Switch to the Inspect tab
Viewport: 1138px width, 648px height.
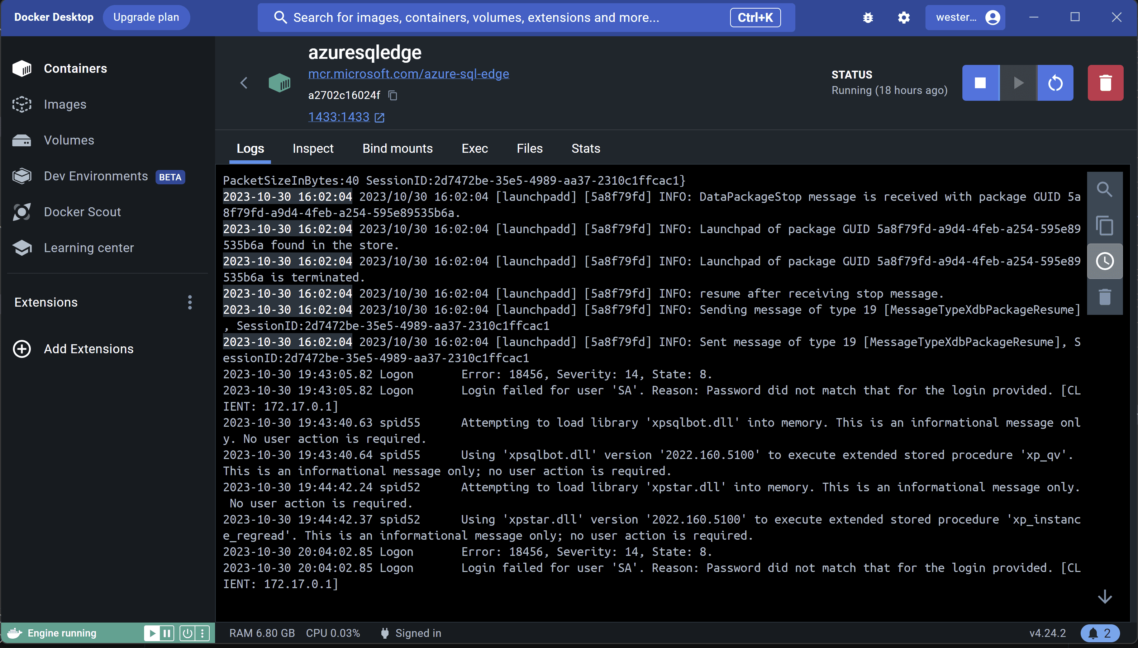[313, 149]
